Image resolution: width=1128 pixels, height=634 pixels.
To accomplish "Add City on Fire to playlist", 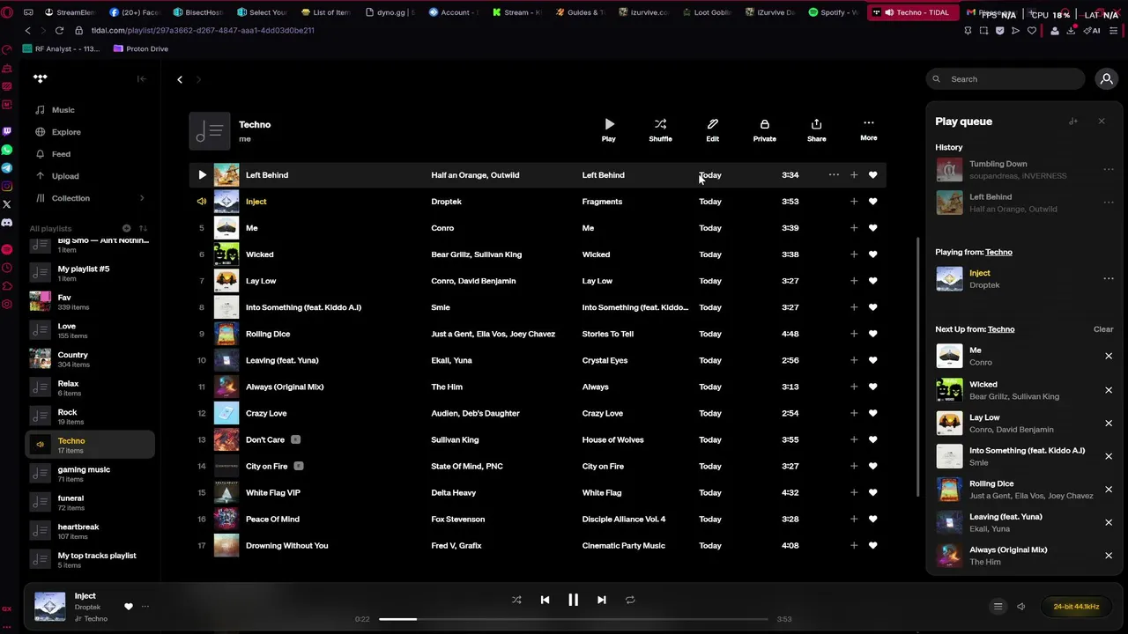I will click(x=853, y=466).
